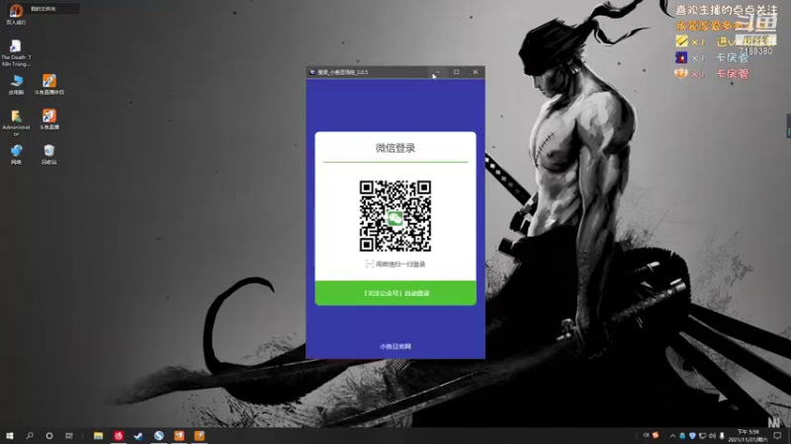Open The Death shortcut file on desktop

(16, 53)
